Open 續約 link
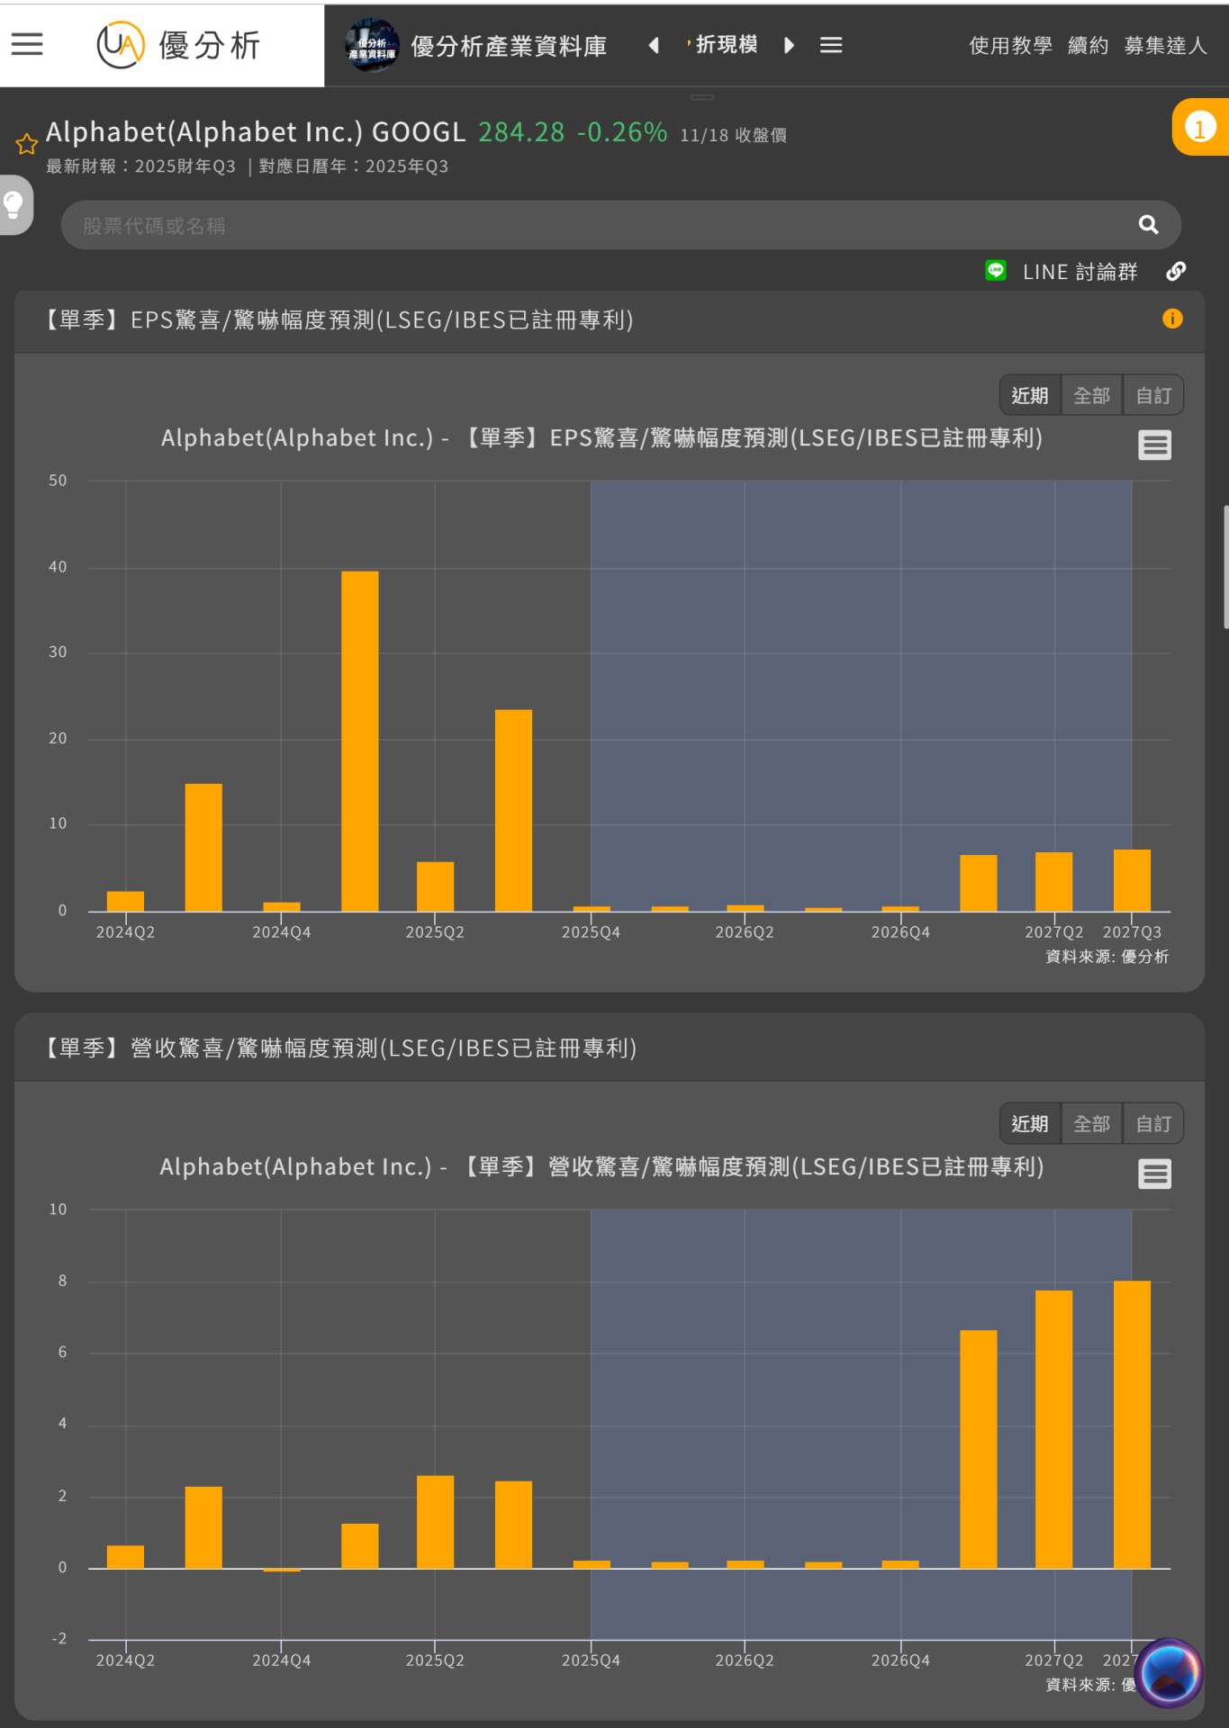This screenshot has width=1229, height=1728. (x=1088, y=46)
